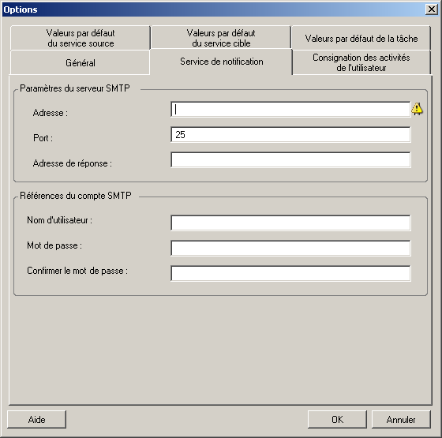Click the warning icon beside Adresse field
This screenshot has height=438, width=442.
tap(417, 109)
